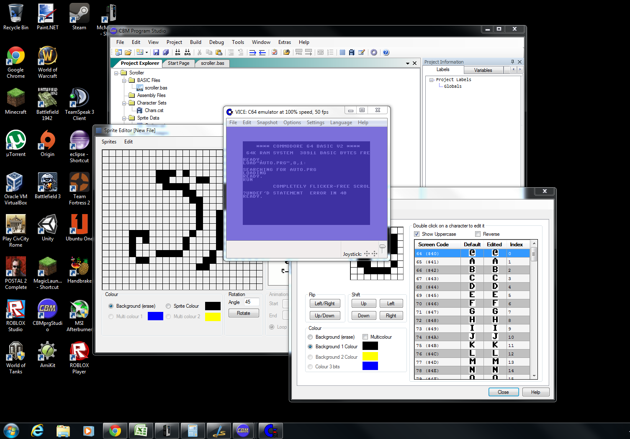Image resolution: width=630 pixels, height=439 pixels.
Task: Switch to the scroller.bas tab
Action: pyautogui.click(x=213, y=63)
